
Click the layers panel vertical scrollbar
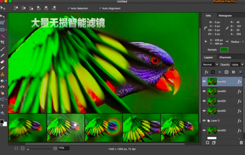click(x=243, y=105)
